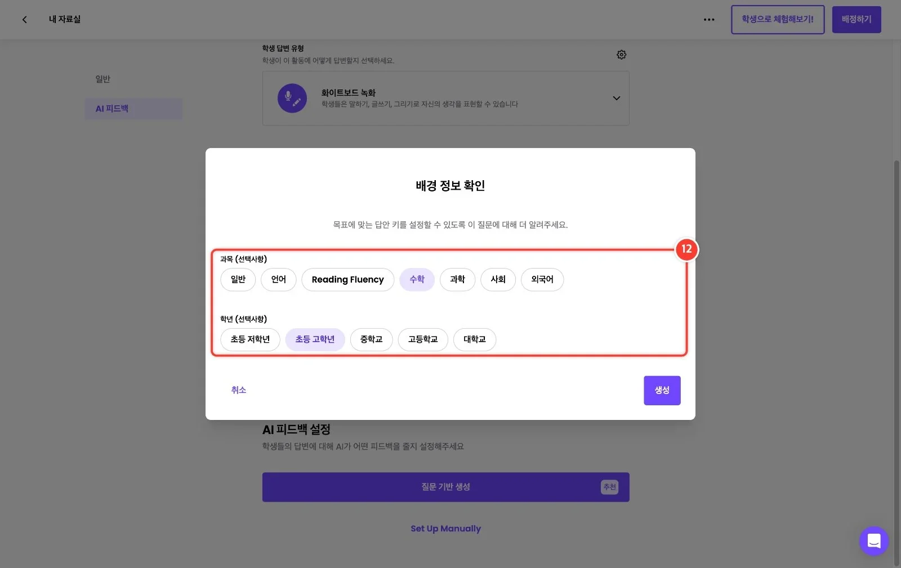Select the 일반 subject chip
The height and width of the screenshot is (568, 901).
click(238, 279)
